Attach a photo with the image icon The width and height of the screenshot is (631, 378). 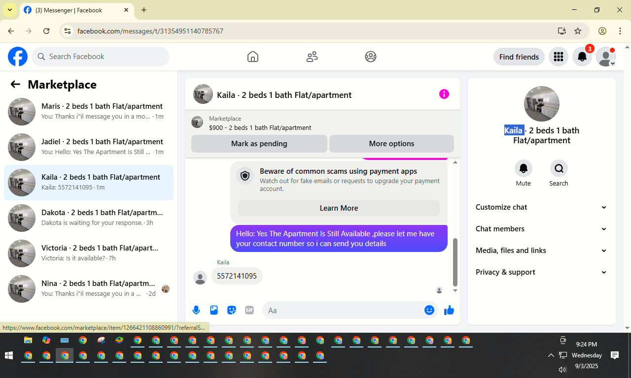tap(214, 310)
